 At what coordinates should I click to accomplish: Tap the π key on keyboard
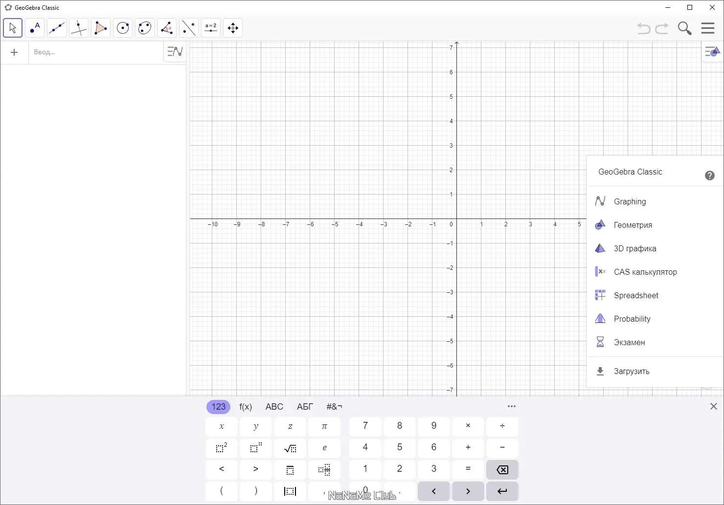point(324,426)
